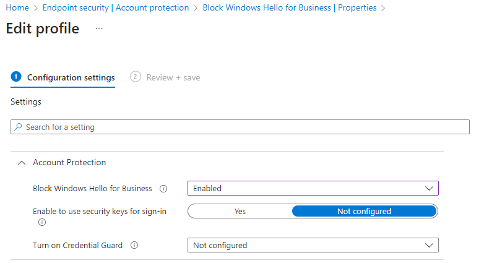Image resolution: width=497 pixels, height=263 pixels.
Task: Expand the Turn on Credential Guard dropdown
Action: [x=313, y=246]
